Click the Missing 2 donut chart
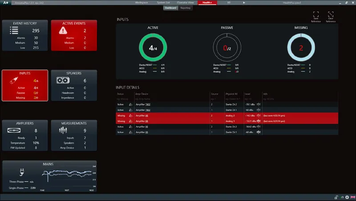This screenshot has height=201, width=356. tap(301, 48)
